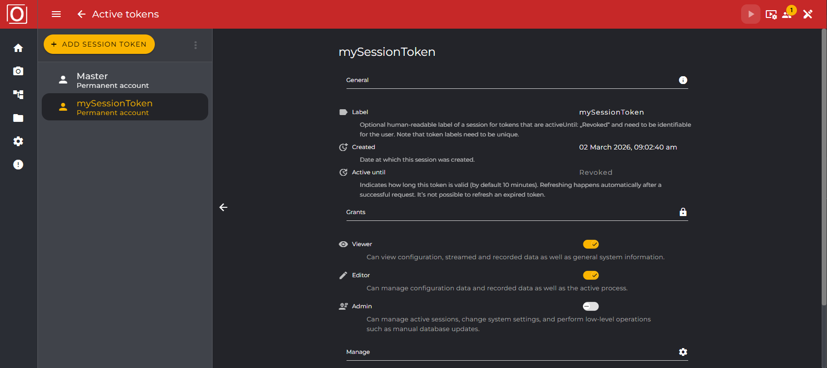Click the tools icon in top-right corner
Screen dimensions: 827x368
click(808, 14)
